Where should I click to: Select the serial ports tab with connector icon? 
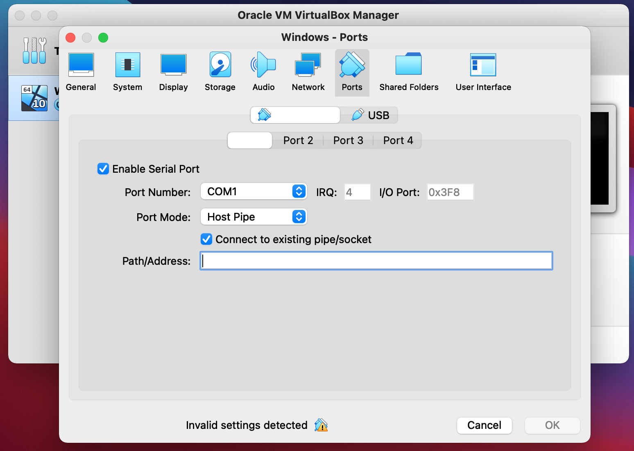click(295, 115)
